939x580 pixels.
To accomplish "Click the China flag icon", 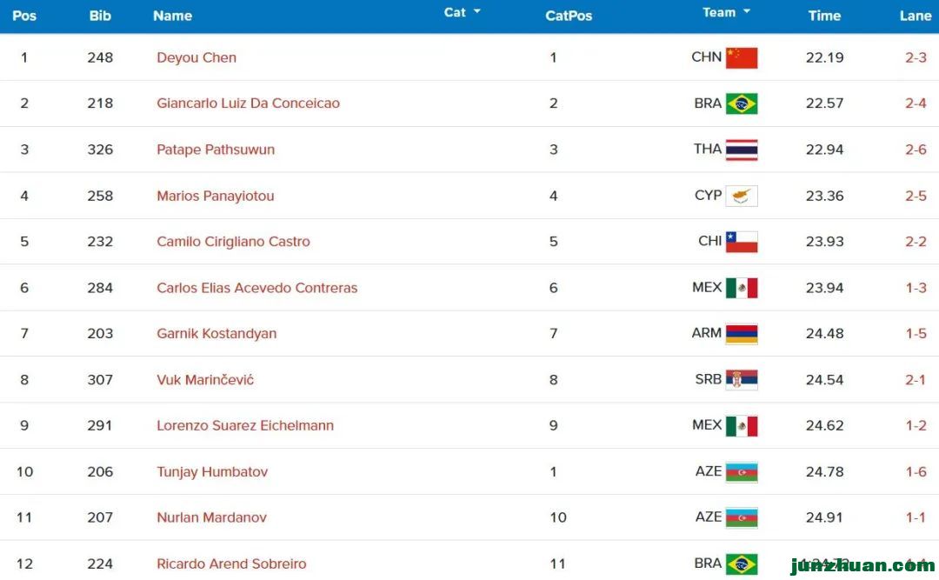I will click(742, 57).
